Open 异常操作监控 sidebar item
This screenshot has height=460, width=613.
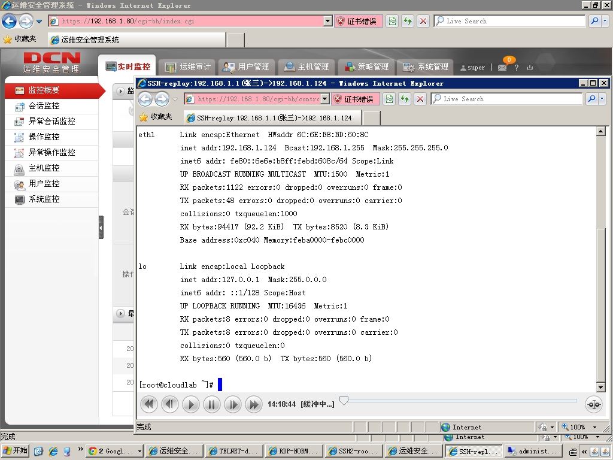click(52, 153)
